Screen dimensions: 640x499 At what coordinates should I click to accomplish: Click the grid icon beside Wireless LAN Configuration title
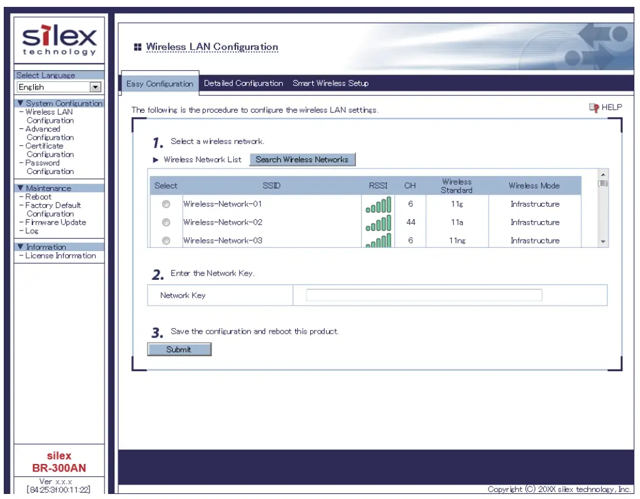pyautogui.click(x=138, y=47)
